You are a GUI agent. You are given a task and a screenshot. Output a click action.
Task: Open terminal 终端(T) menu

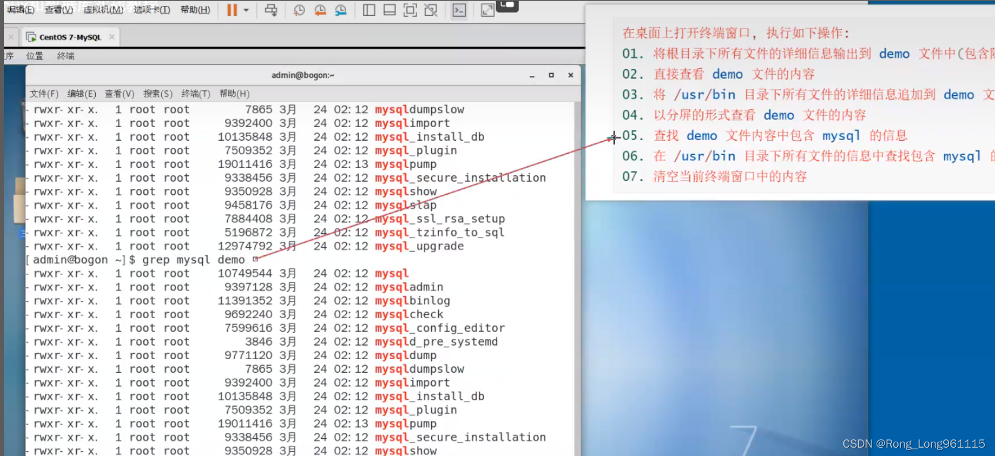[196, 94]
